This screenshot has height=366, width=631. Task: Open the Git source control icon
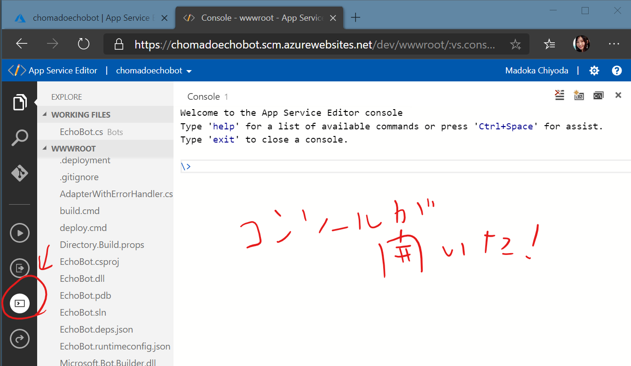[19, 173]
